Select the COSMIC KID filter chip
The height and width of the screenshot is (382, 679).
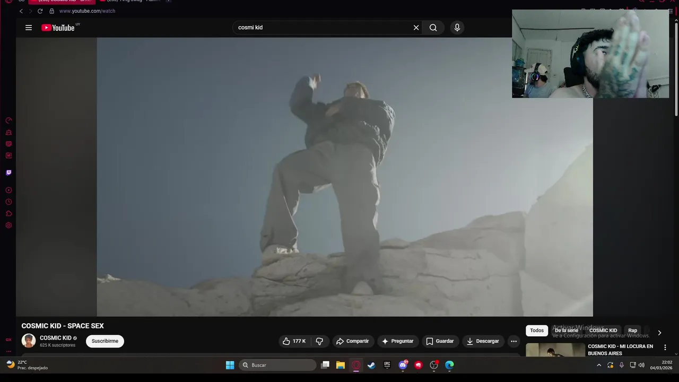click(x=603, y=331)
